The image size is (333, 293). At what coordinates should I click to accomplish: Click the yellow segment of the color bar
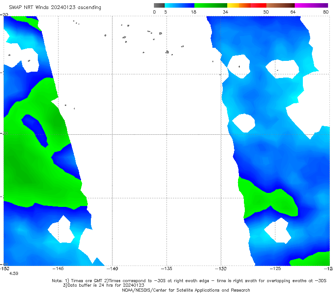click(233, 5)
